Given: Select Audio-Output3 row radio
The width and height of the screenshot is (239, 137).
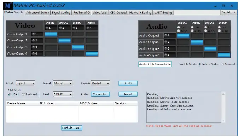Looking at the screenshot, I should click(166, 48).
